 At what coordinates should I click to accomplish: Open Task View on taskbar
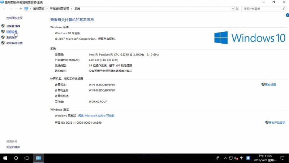(x=27, y=158)
